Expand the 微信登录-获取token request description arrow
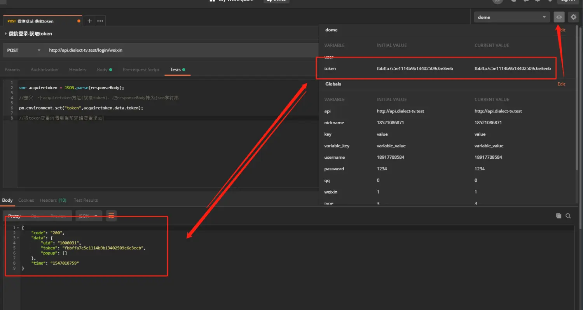 (x=5, y=34)
